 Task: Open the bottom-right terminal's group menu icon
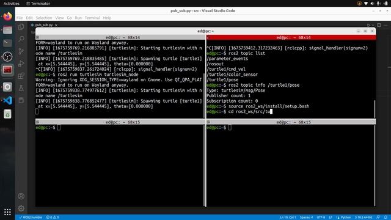pos(208,122)
